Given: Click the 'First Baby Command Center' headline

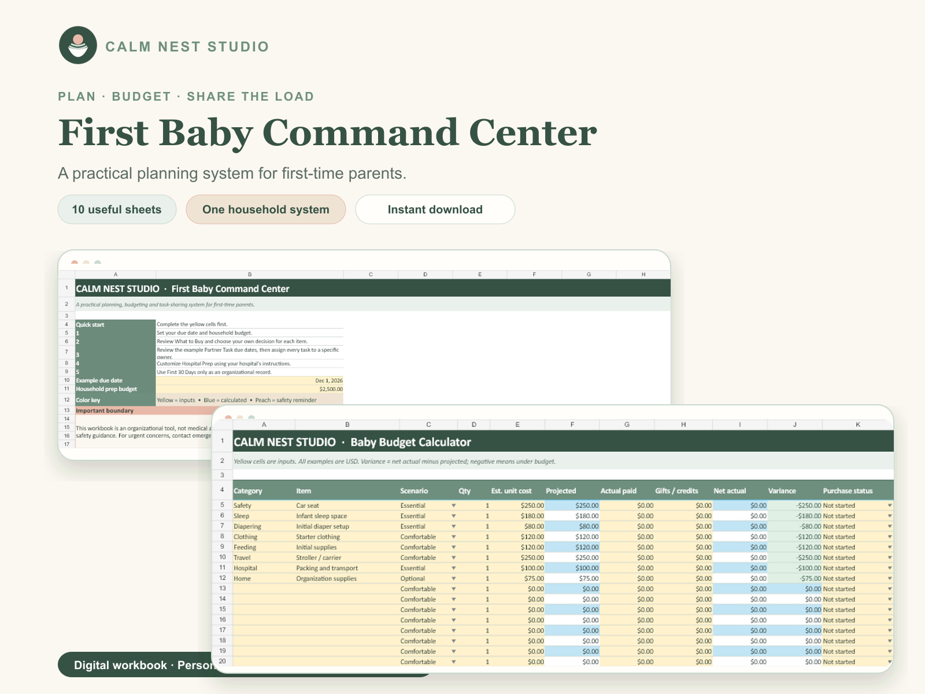Looking at the screenshot, I should coord(327,132).
